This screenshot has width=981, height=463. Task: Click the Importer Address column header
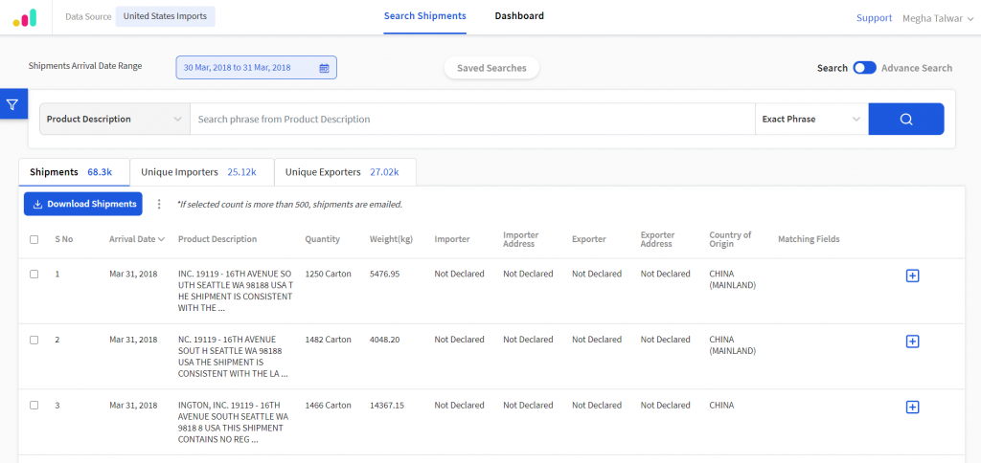(520, 239)
